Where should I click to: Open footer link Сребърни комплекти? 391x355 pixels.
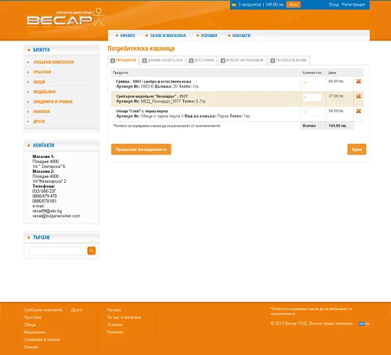pyautogui.click(x=43, y=310)
